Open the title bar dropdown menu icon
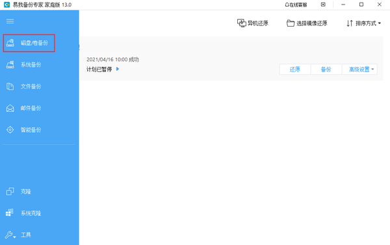Image resolution: width=390 pixels, height=245 pixels. tap(323, 5)
